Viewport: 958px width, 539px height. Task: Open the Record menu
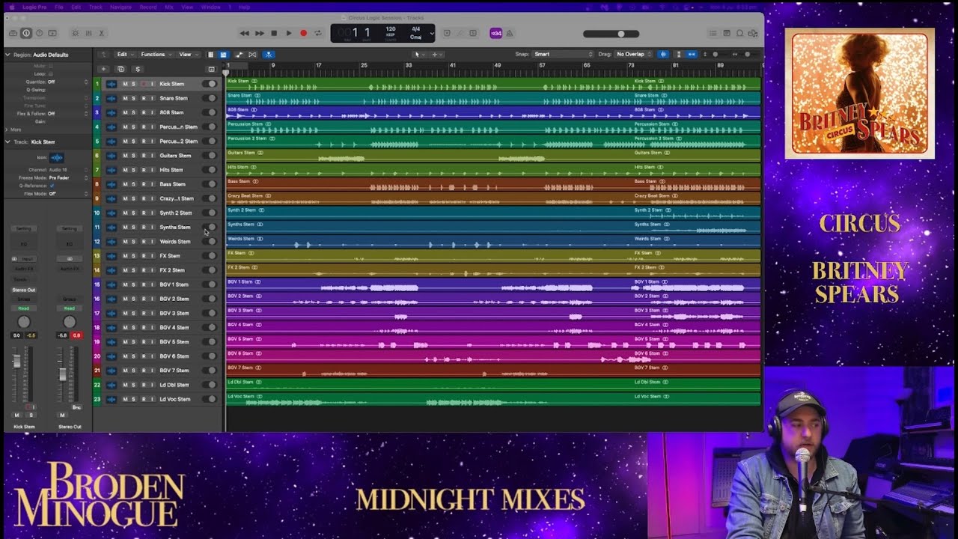[148, 7]
